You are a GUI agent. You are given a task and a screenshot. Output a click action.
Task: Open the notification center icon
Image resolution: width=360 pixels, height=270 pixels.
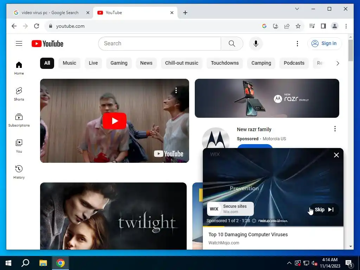tap(349, 263)
